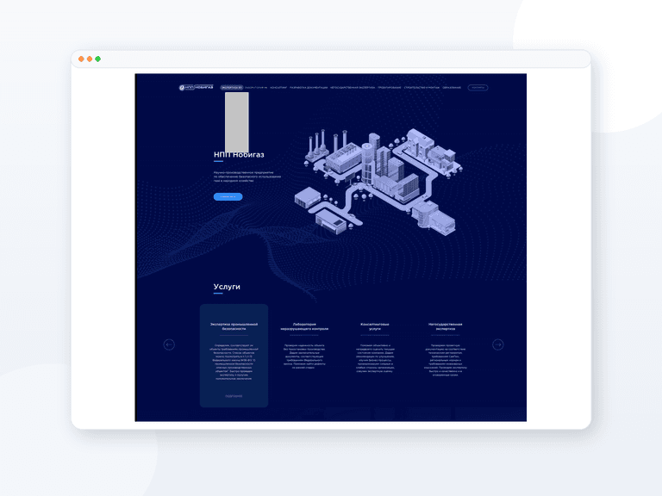This screenshot has width=662, height=496.
Task: Open Консалтинг in the top navigation
Action: pyautogui.click(x=278, y=88)
